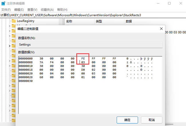This screenshot has width=186, height=126.
Task: Click the 02 byte in row 00000018
Action: 94,70
